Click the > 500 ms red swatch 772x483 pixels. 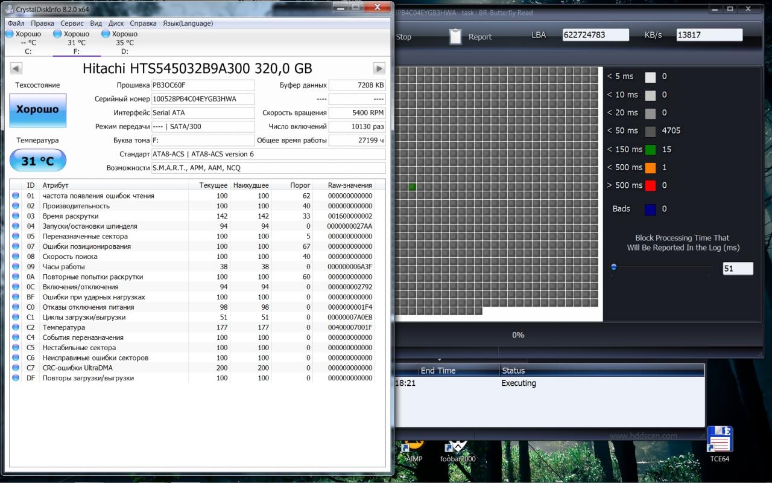[x=650, y=186]
